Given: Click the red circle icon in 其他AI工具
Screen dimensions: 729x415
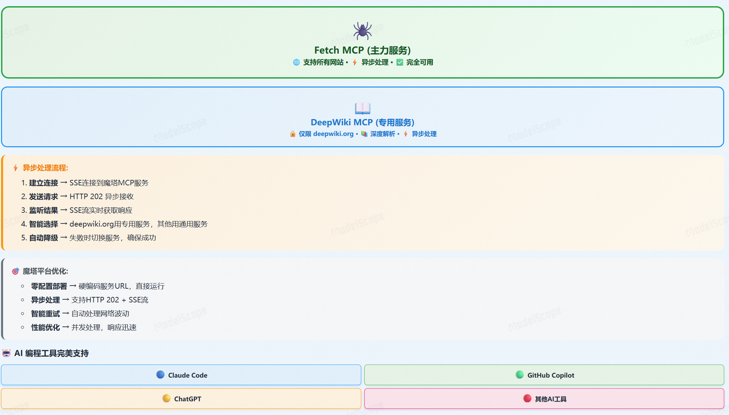Looking at the screenshot, I should [x=527, y=398].
